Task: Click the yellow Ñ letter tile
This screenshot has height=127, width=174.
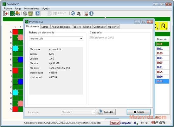Action: [164, 26]
